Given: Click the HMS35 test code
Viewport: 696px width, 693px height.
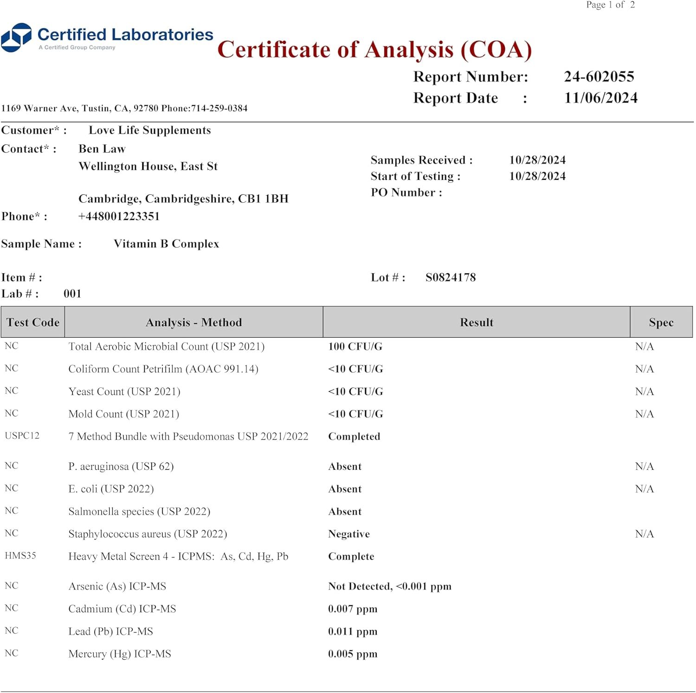Looking at the screenshot, I should coord(20,556).
